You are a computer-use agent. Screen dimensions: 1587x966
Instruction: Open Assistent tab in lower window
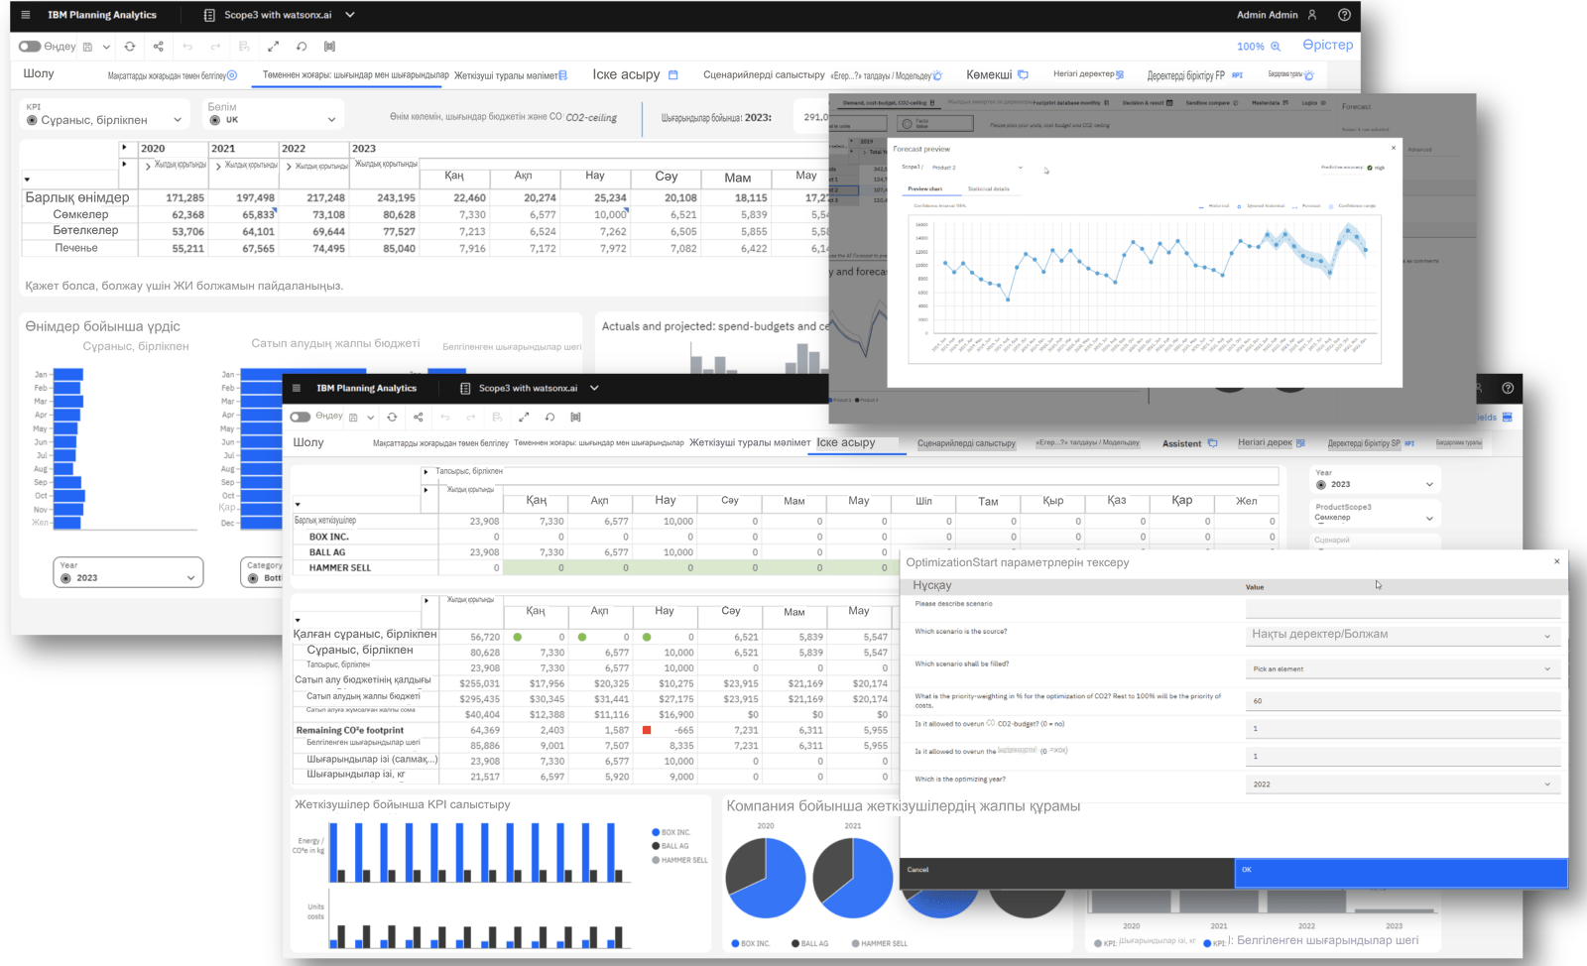[x=1181, y=443]
